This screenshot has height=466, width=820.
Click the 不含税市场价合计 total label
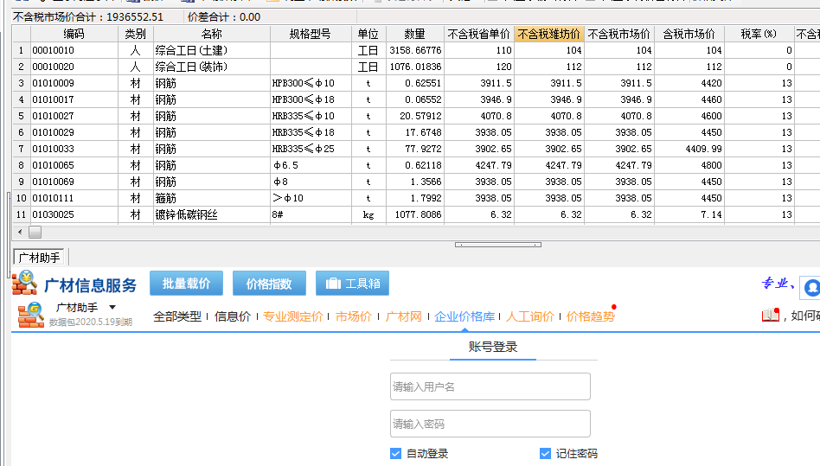click(x=88, y=17)
